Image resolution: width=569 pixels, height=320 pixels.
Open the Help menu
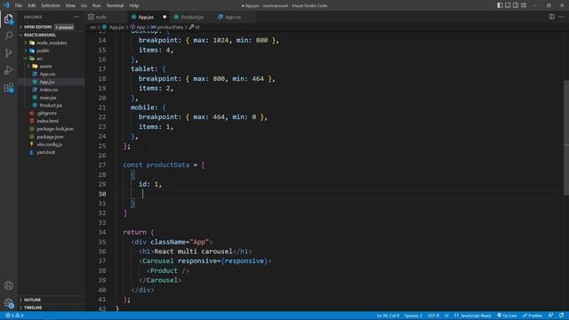pos(133,5)
